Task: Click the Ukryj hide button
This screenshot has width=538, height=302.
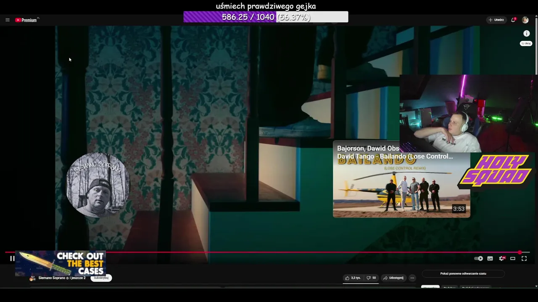Action: 526,43
